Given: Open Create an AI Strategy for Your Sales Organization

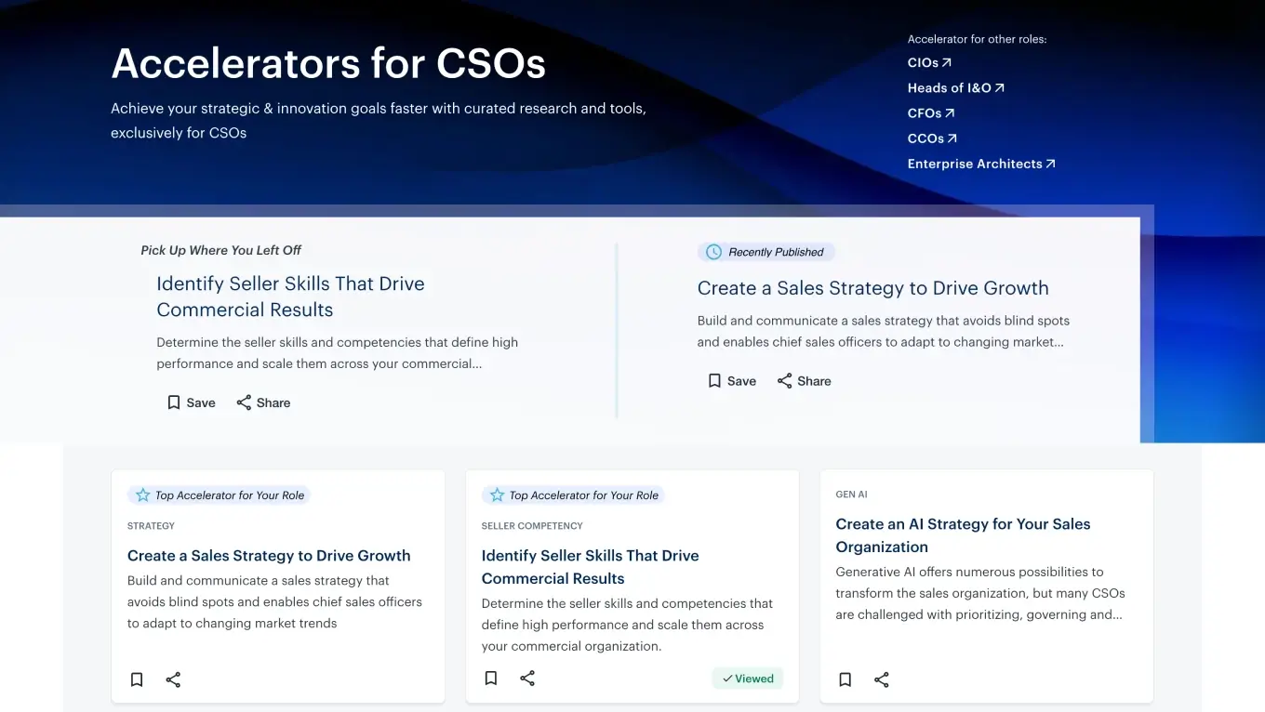Looking at the screenshot, I should pos(963,535).
